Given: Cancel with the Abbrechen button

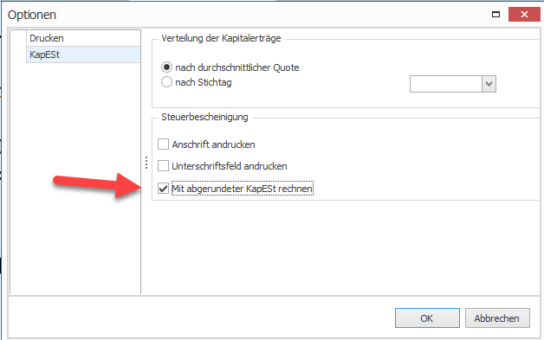Looking at the screenshot, I should click(x=497, y=318).
